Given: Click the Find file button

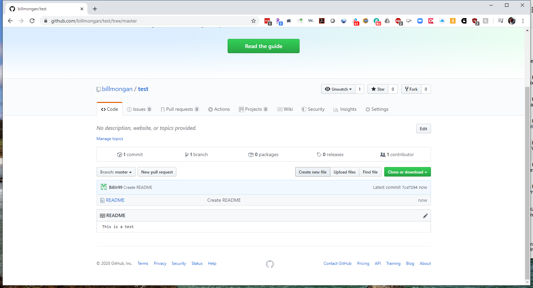Looking at the screenshot, I should click(x=370, y=172).
